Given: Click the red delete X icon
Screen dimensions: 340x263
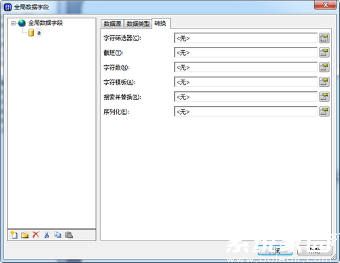Looking at the screenshot, I should coord(36,234).
